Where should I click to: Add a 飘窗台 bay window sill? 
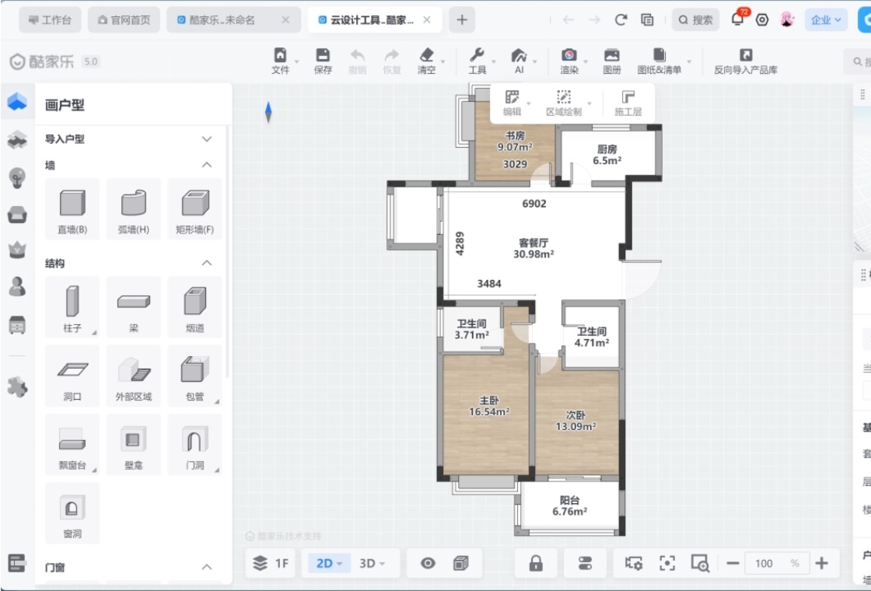tap(72, 445)
